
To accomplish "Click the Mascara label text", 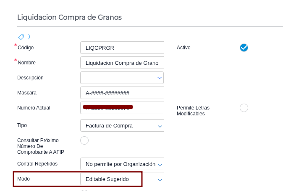I will click(x=27, y=93).
